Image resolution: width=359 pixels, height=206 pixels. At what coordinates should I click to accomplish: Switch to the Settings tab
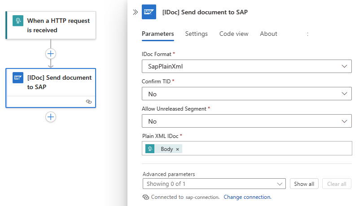(196, 34)
